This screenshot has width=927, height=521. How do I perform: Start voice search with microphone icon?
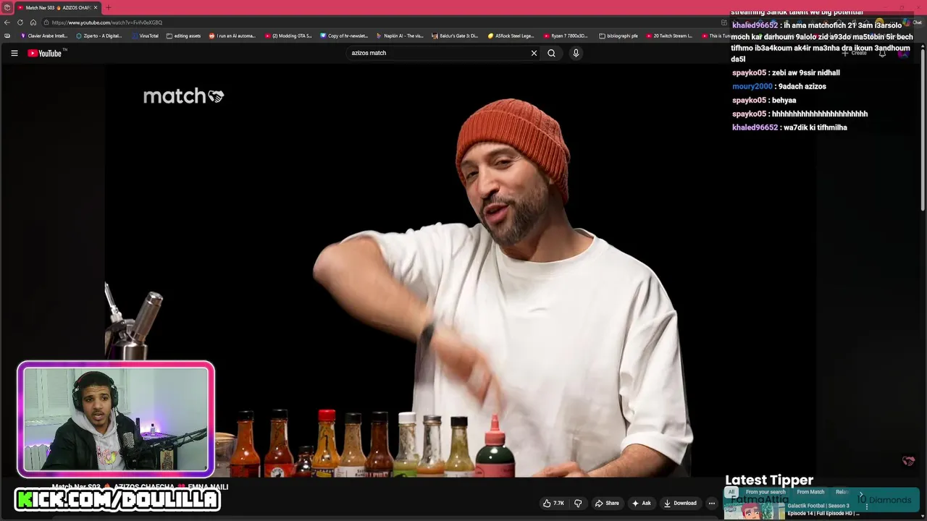tap(576, 53)
